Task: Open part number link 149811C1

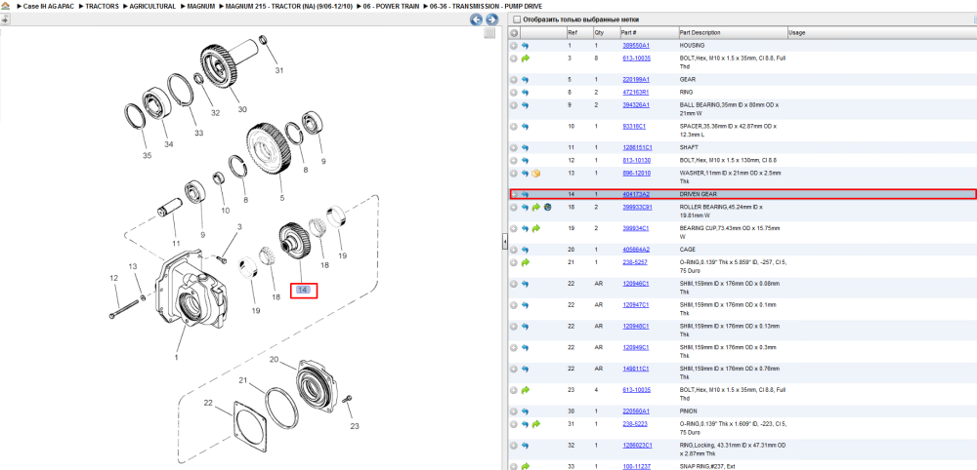Action: coord(636,369)
